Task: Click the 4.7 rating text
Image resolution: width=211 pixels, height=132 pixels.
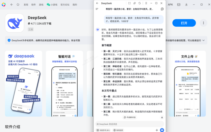Action: (33, 24)
